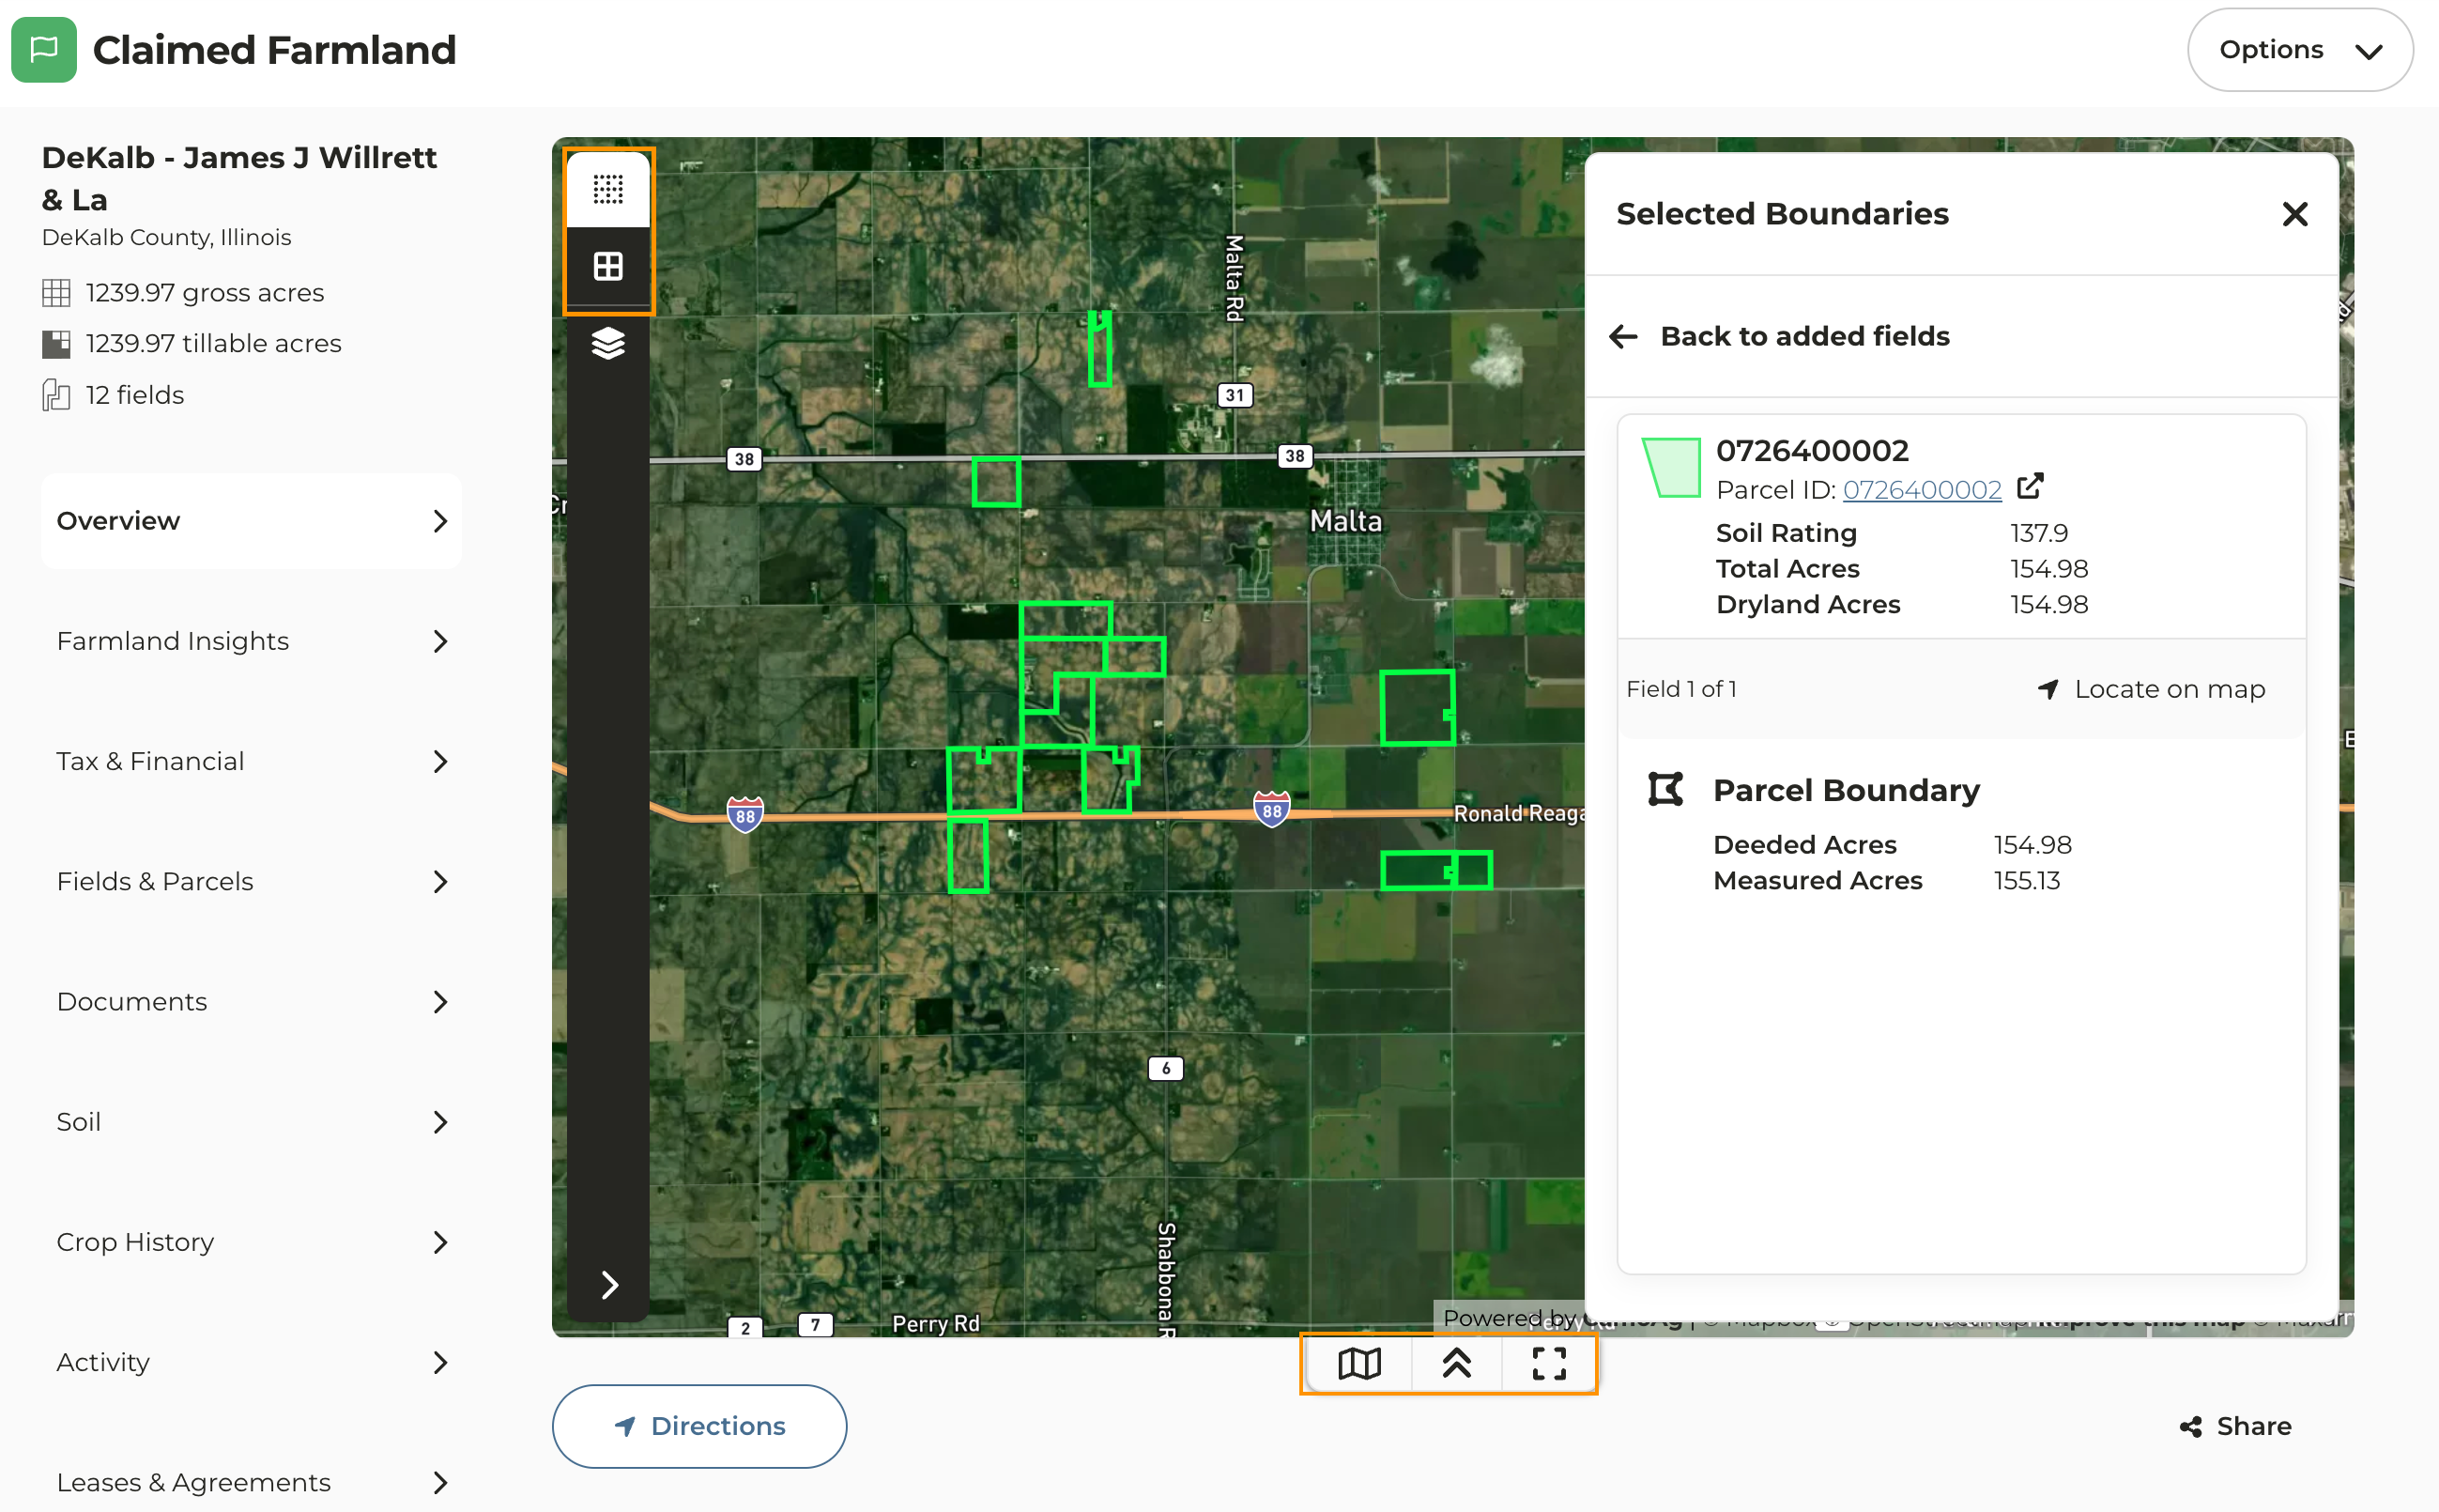Click the Measured Acres value 155.13
Image resolution: width=2439 pixels, height=1512 pixels.
coord(2026,880)
